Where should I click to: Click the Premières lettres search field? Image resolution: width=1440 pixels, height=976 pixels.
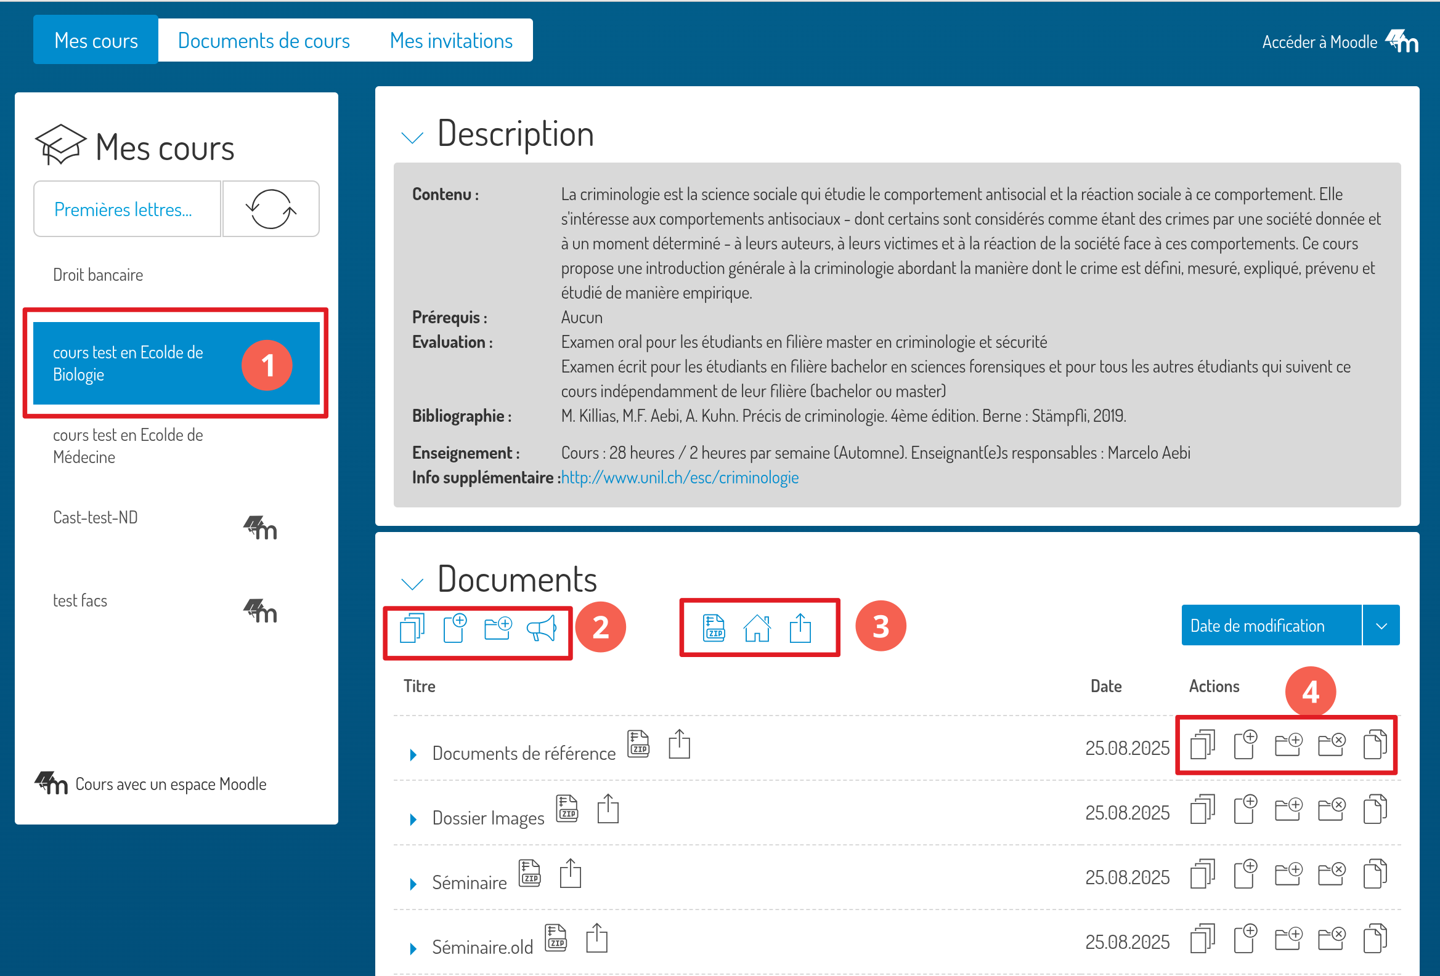click(x=127, y=209)
